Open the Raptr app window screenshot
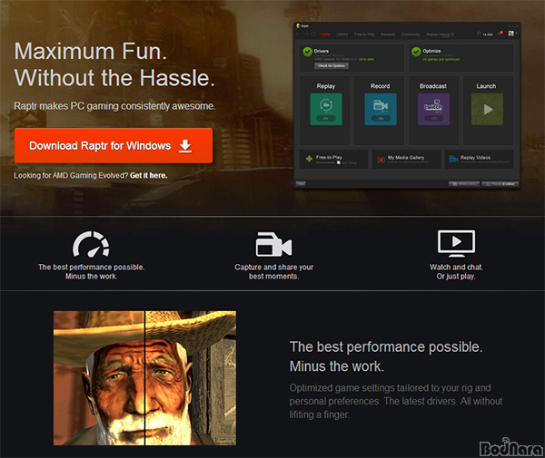 [407, 105]
